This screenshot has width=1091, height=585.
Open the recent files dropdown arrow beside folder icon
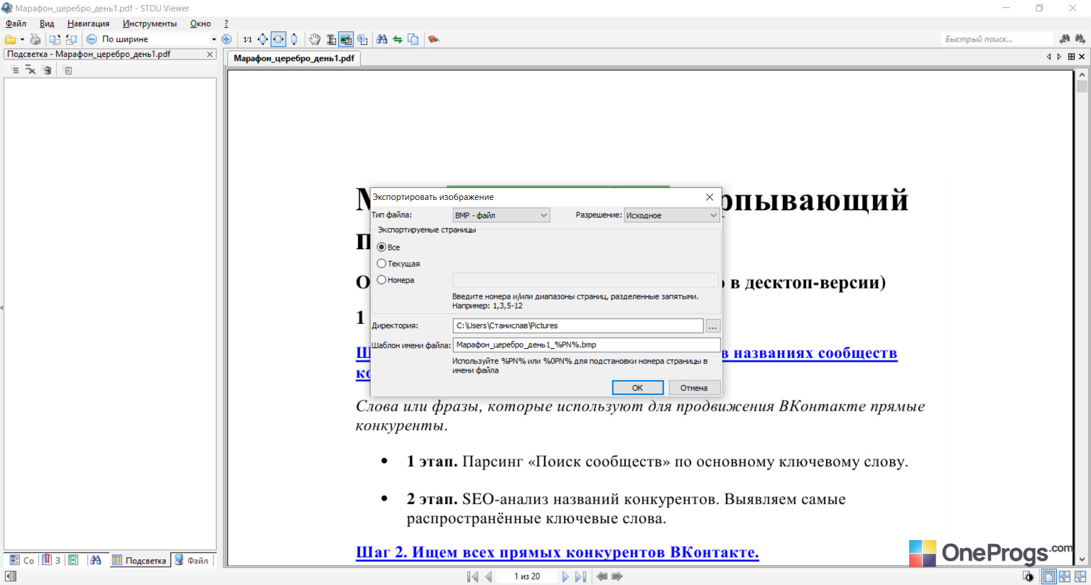pyautogui.click(x=22, y=39)
